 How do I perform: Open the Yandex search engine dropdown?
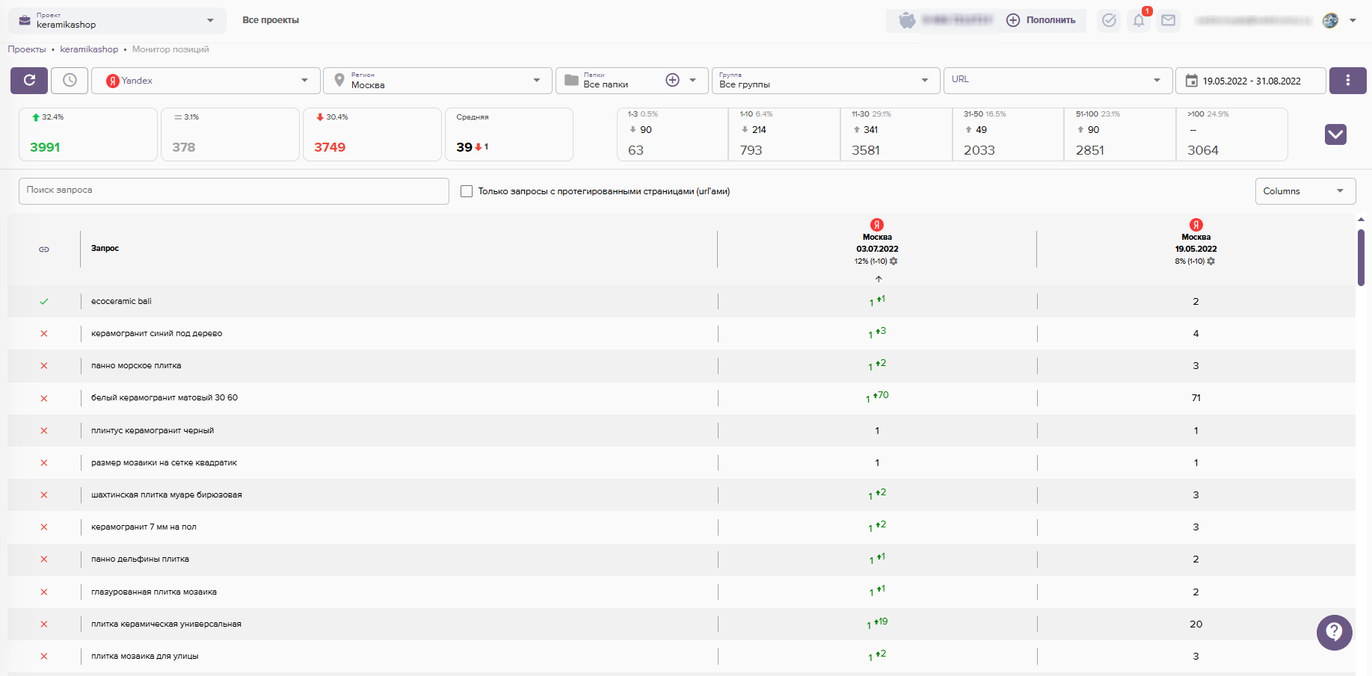(x=206, y=81)
